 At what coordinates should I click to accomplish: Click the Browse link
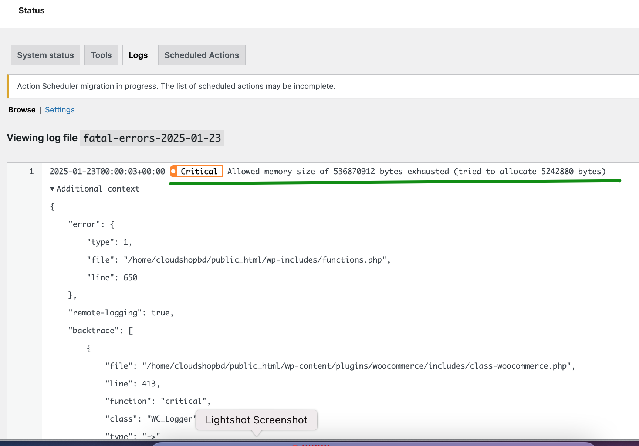[x=22, y=110]
